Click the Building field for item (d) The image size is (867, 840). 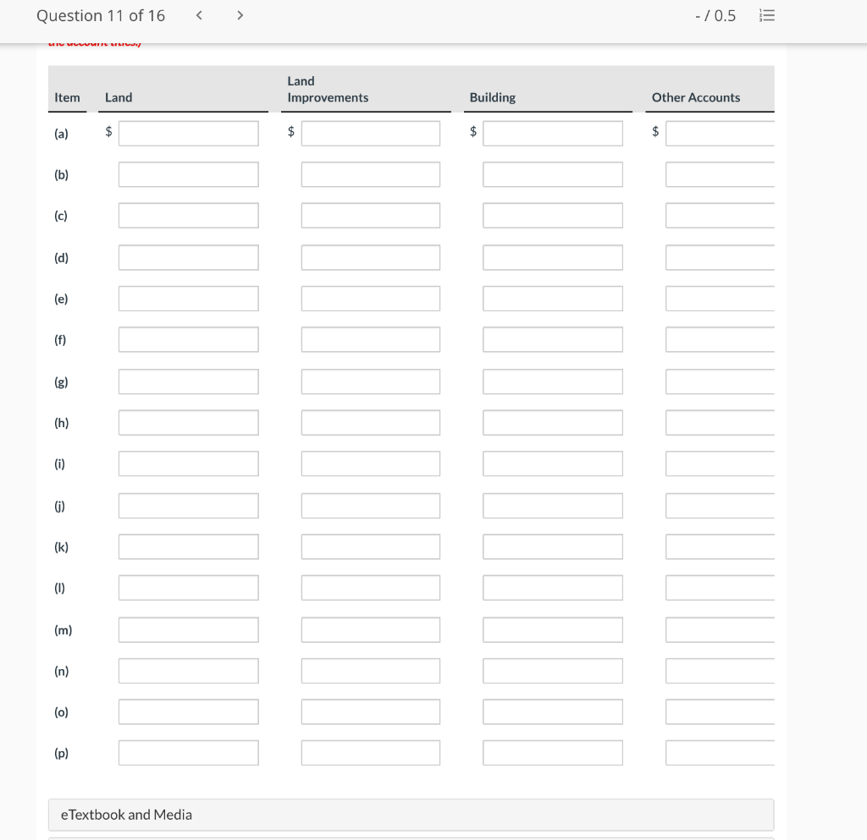(552, 257)
